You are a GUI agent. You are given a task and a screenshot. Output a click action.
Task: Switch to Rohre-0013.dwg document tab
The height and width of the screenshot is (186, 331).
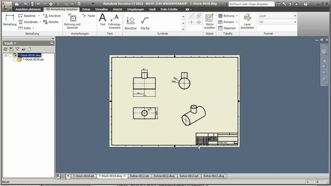pyautogui.click(x=214, y=176)
